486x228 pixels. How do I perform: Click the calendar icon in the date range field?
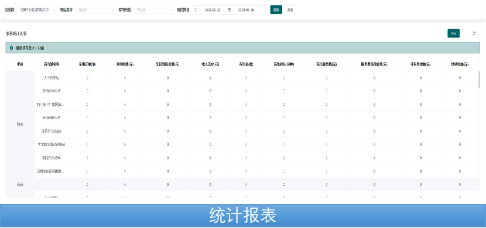[x=196, y=10]
